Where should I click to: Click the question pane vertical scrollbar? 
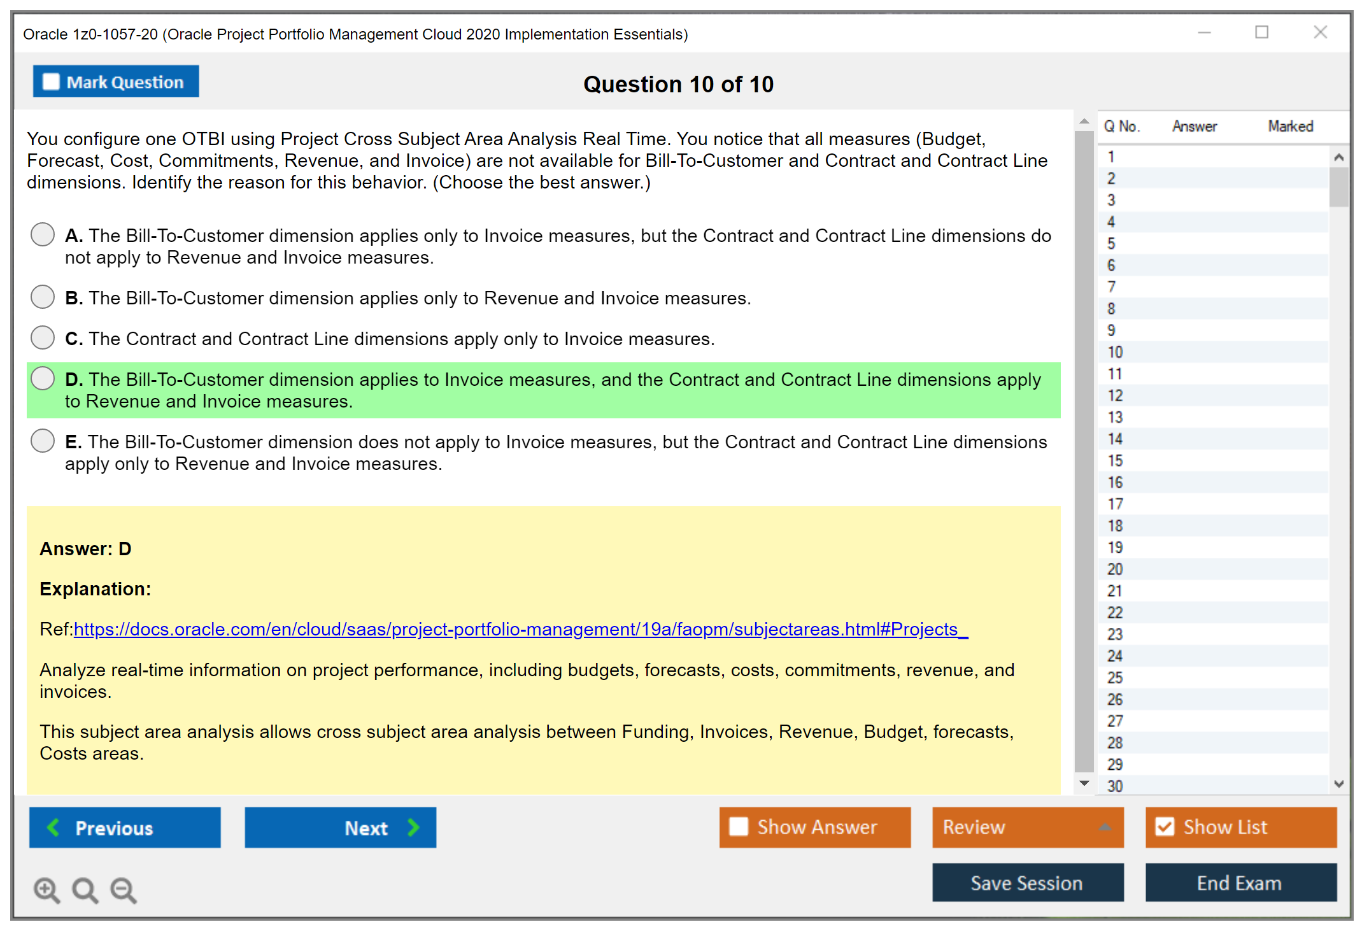1084,446
